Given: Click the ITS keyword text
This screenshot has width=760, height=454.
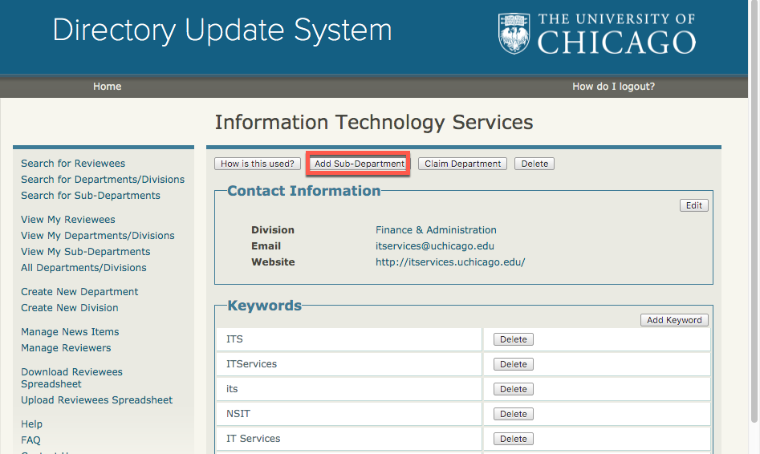Looking at the screenshot, I should pyautogui.click(x=234, y=339).
